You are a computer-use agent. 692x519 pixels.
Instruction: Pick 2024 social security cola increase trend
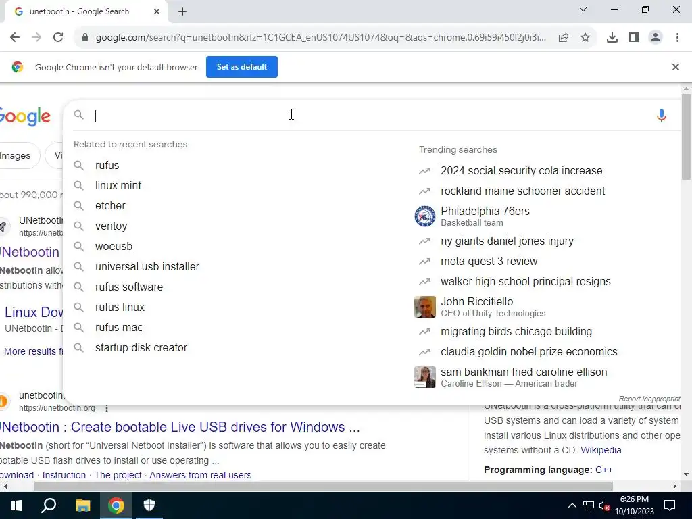pos(522,170)
